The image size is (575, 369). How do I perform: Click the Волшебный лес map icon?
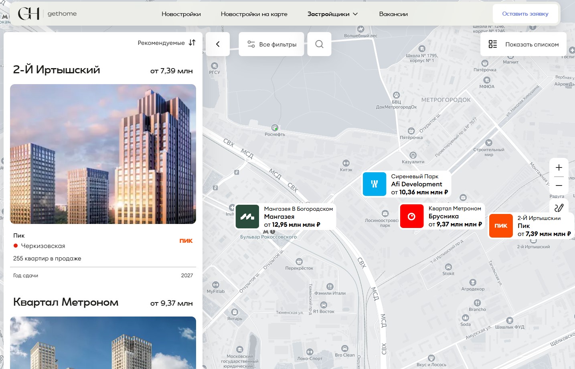click(360, 29)
